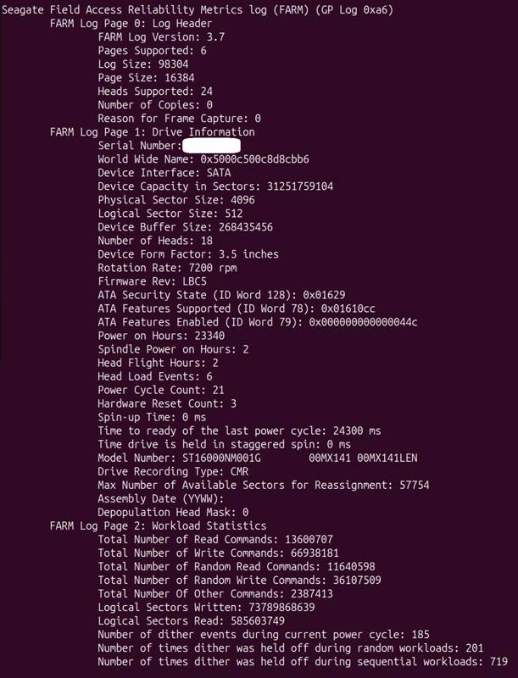Click the Logical Sectors Written value
The height and width of the screenshot is (678, 518).
point(284,607)
